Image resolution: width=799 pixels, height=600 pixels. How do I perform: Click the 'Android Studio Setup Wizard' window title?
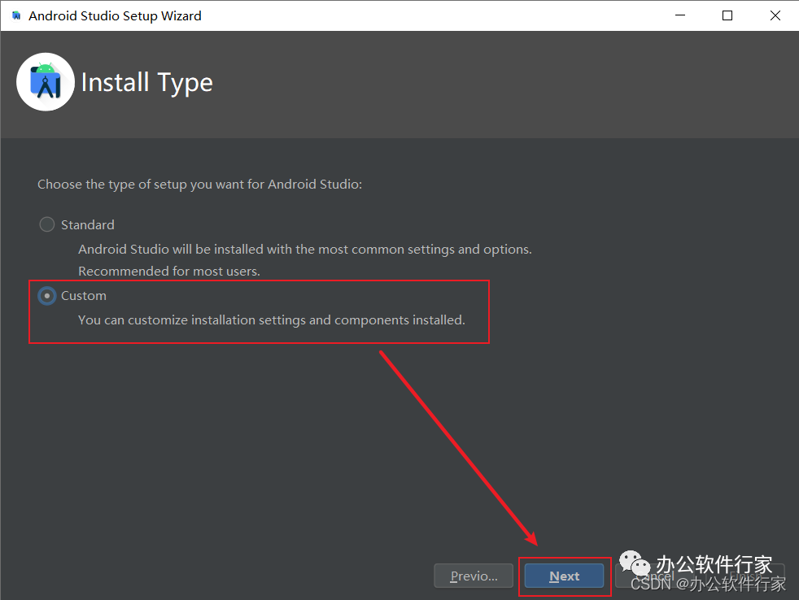pyautogui.click(x=116, y=15)
